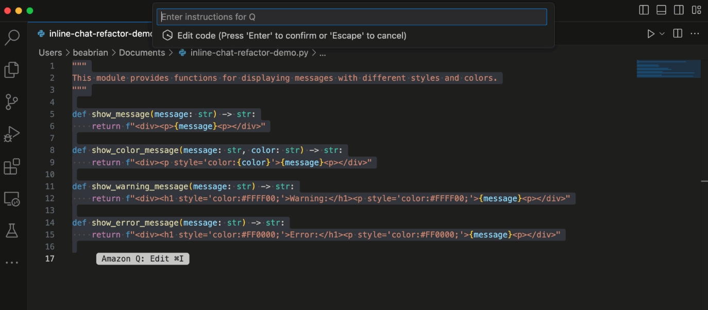Viewport: 708px width, 310px height.
Task: Toggle the secondary sidebar visibility
Action: tap(679, 9)
